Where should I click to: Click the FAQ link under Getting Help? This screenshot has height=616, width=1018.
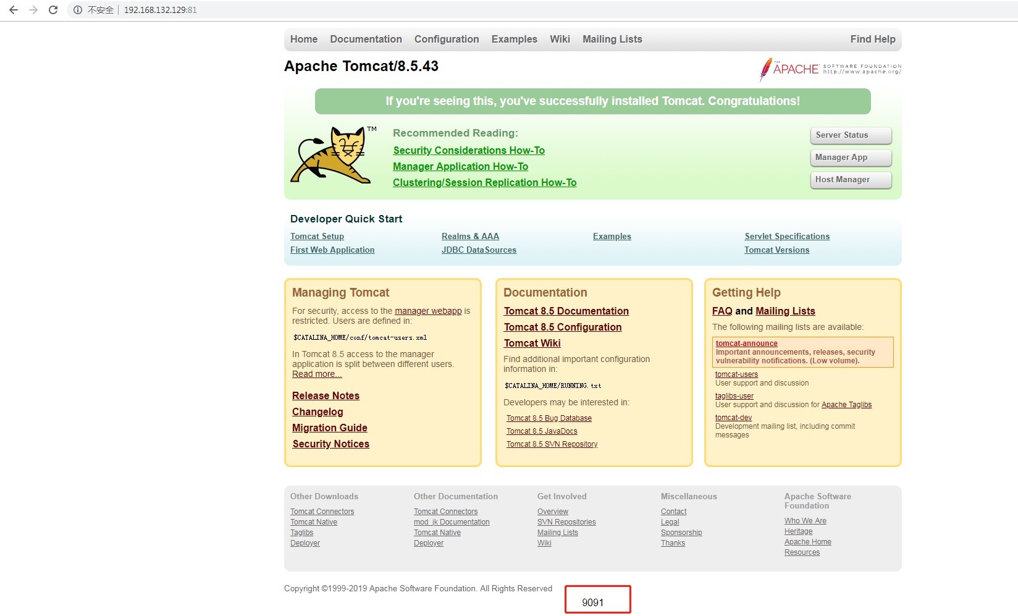(x=722, y=311)
